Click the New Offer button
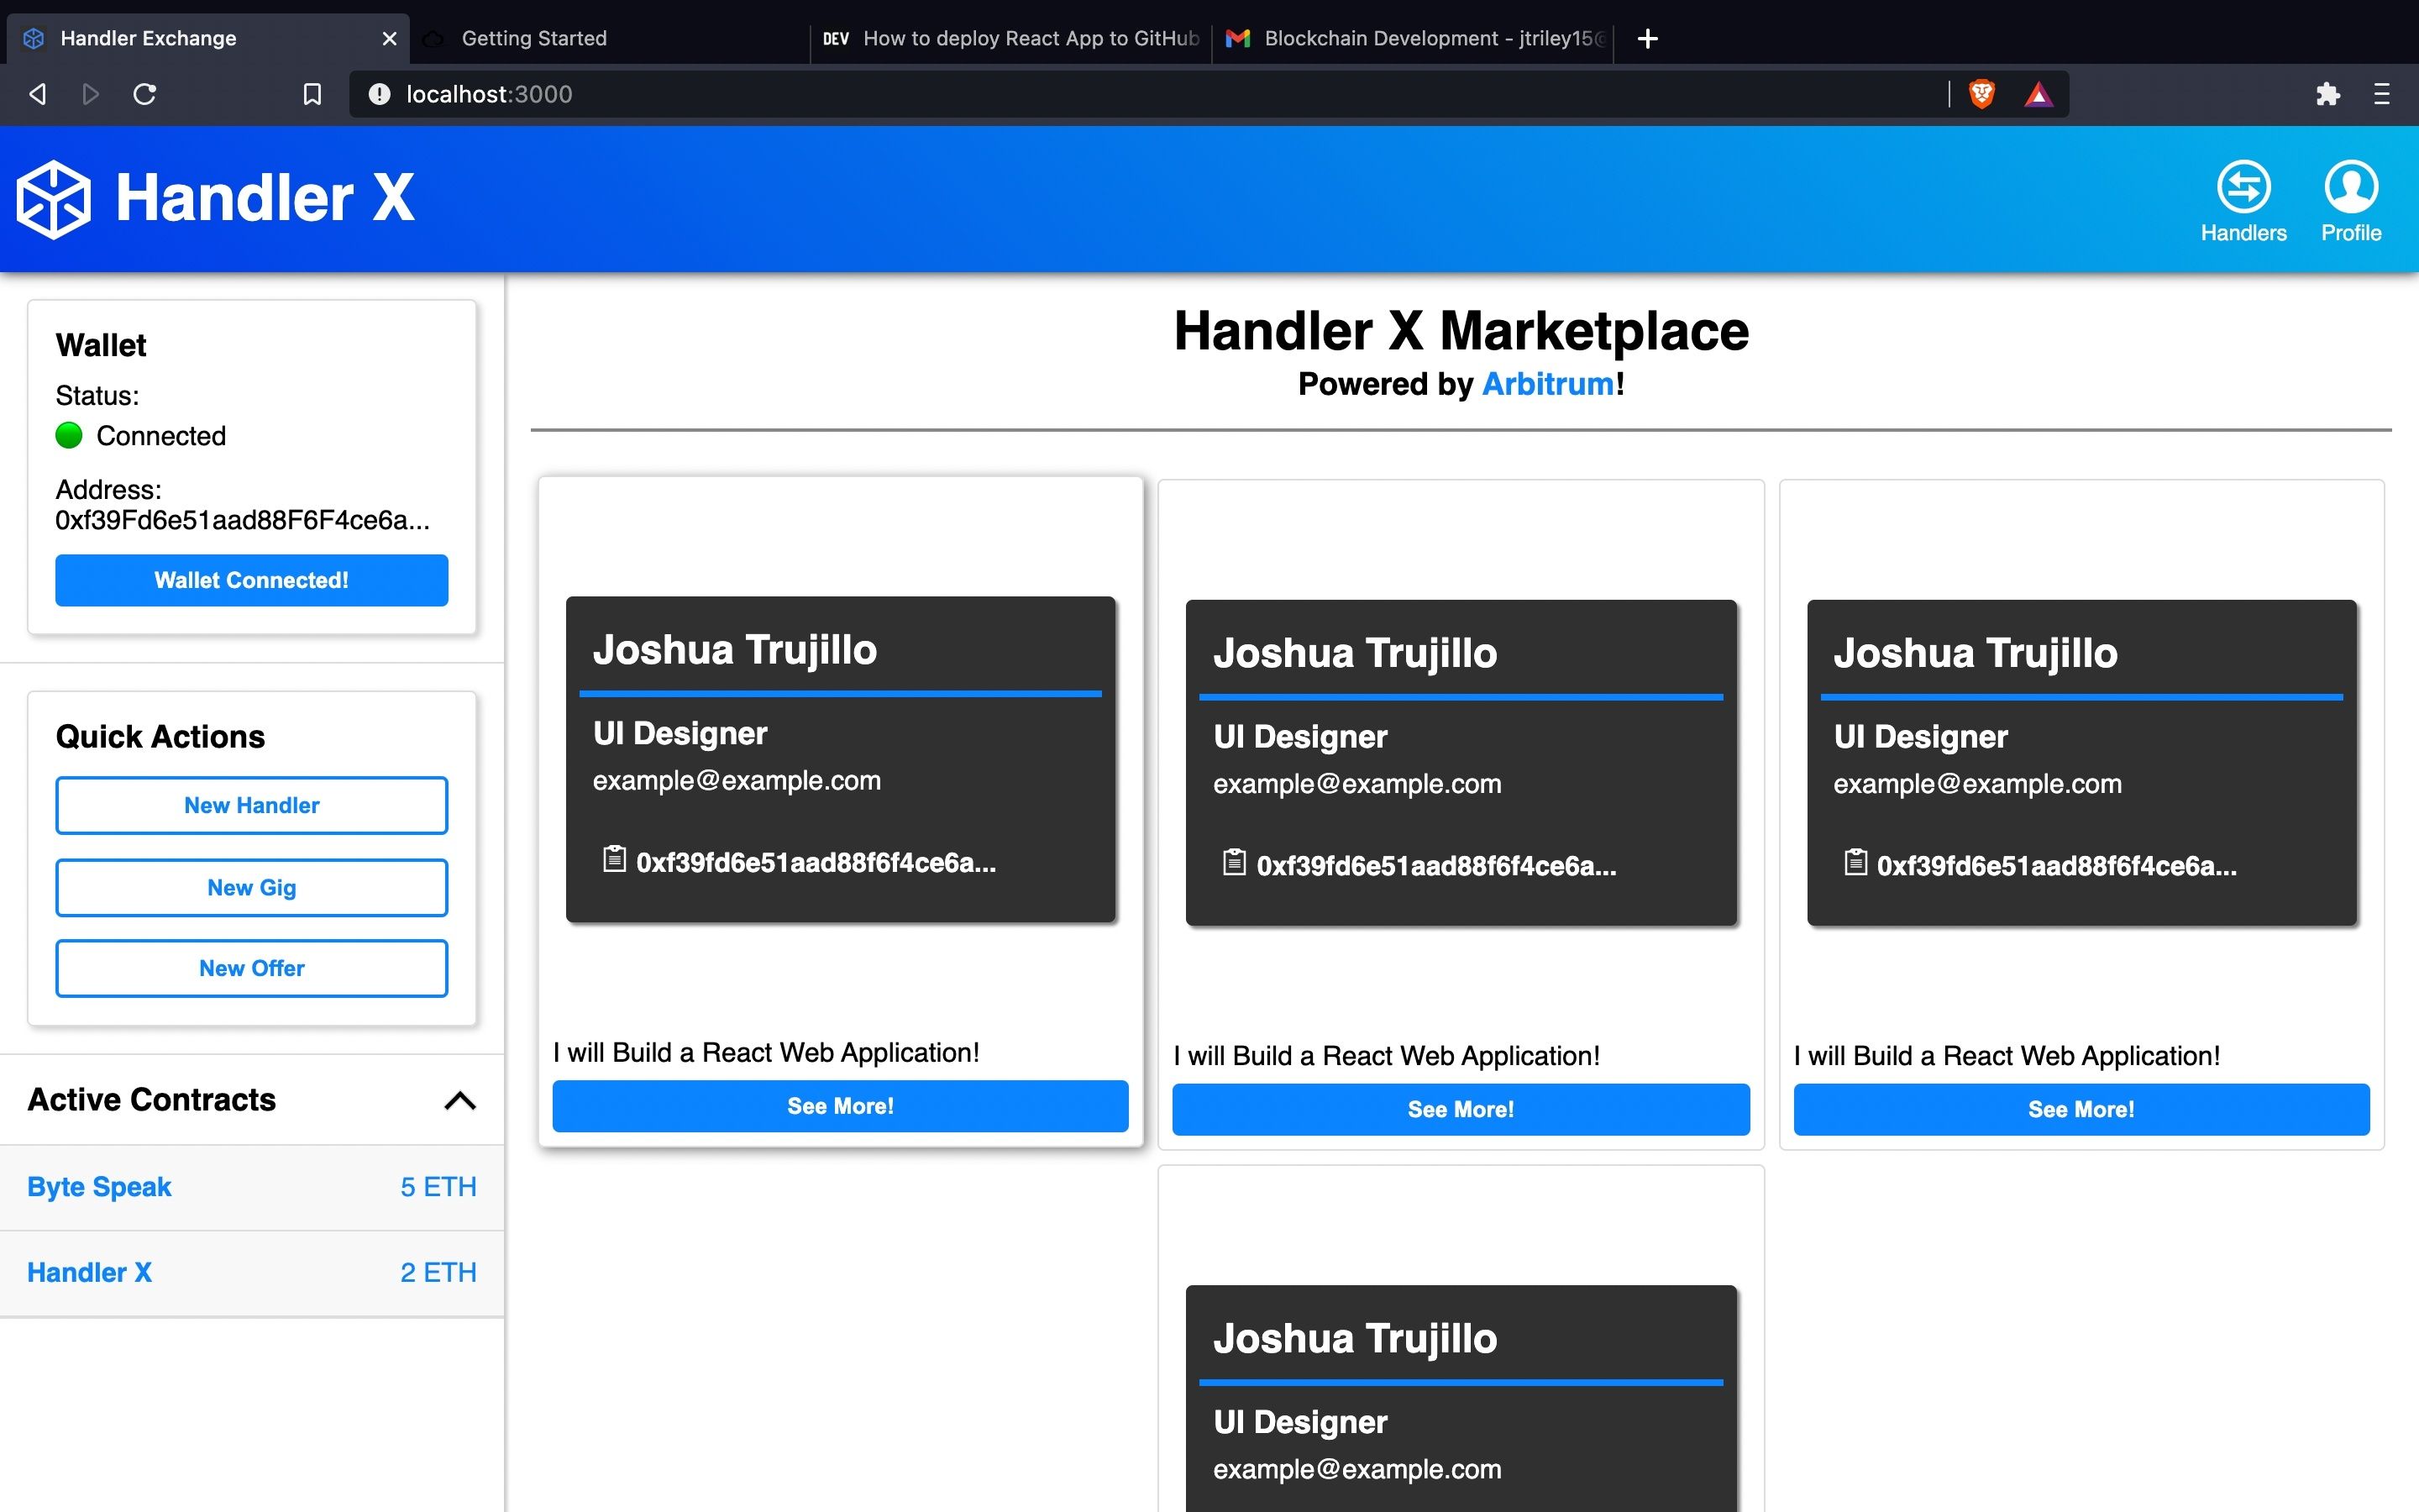 pos(252,968)
